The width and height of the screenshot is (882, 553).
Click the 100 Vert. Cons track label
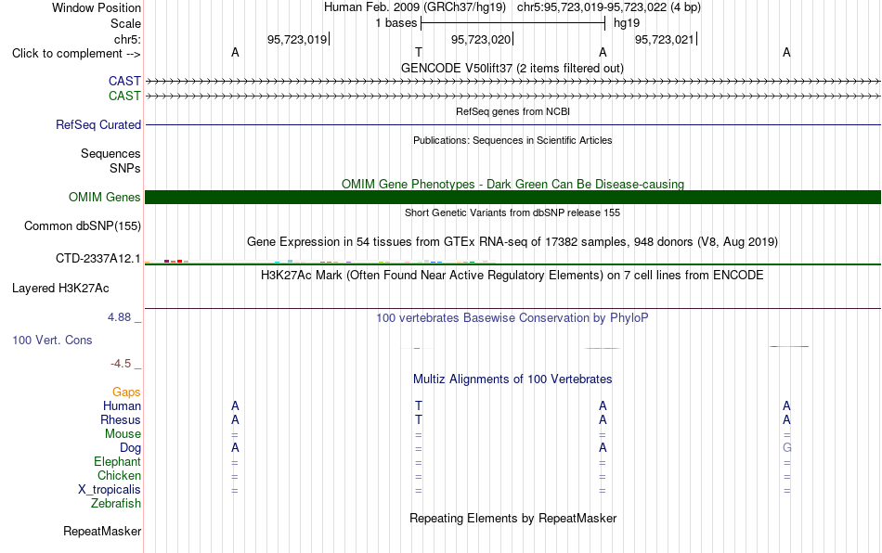click(x=52, y=340)
